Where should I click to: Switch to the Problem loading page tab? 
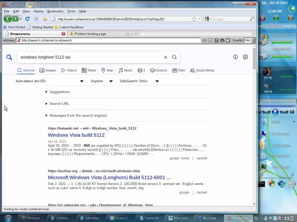pyautogui.click(x=100, y=34)
